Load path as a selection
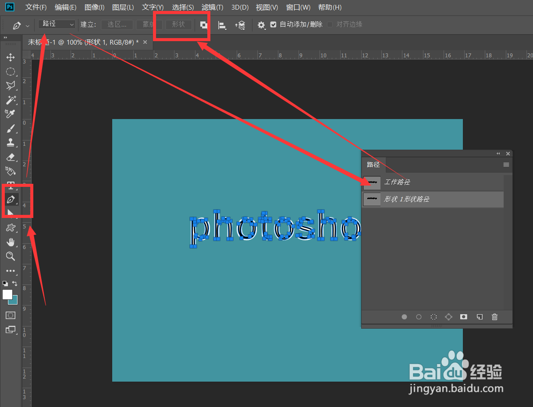 pyautogui.click(x=434, y=317)
